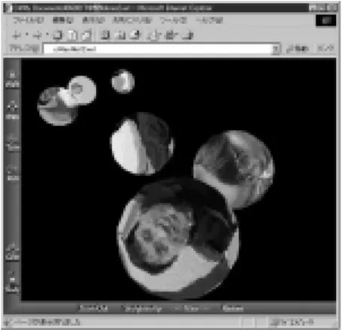The width and height of the screenshot is (345, 330).
Task: Click the topmost icon in the page's left sidebar
Action: click(12, 79)
